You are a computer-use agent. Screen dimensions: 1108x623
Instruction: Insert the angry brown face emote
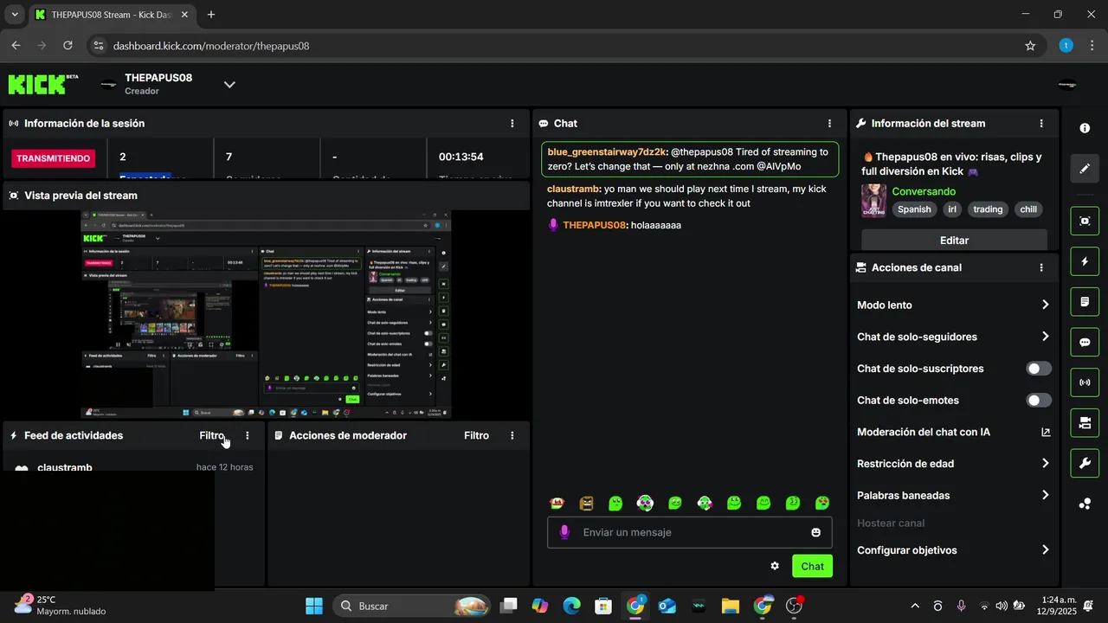click(587, 503)
